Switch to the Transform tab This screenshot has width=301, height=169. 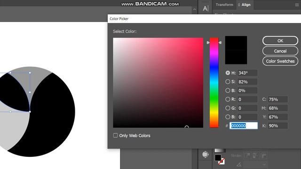pos(224,5)
